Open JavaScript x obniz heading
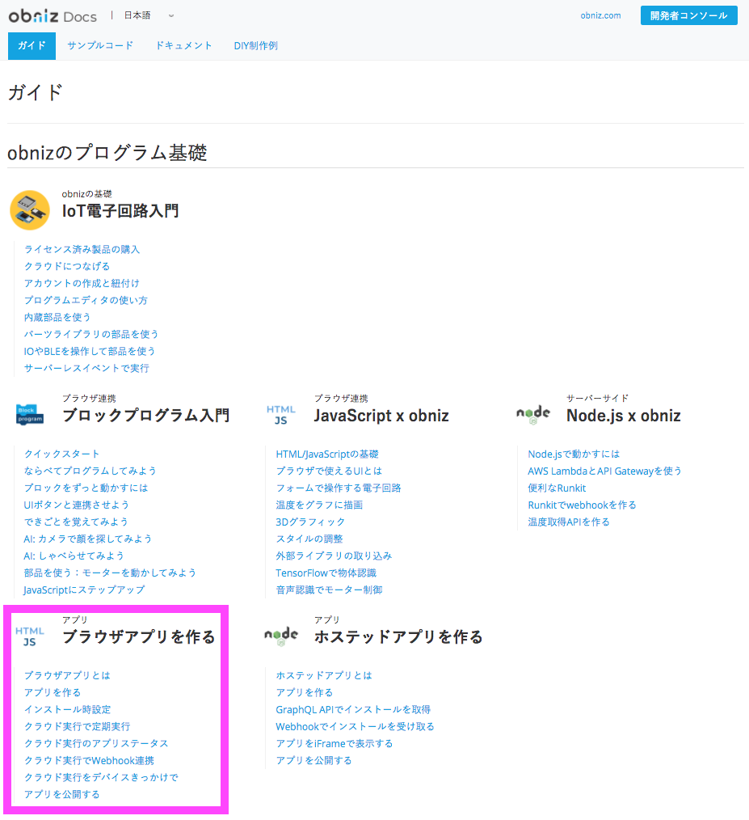Screen dimensions: 749x820 (381, 415)
